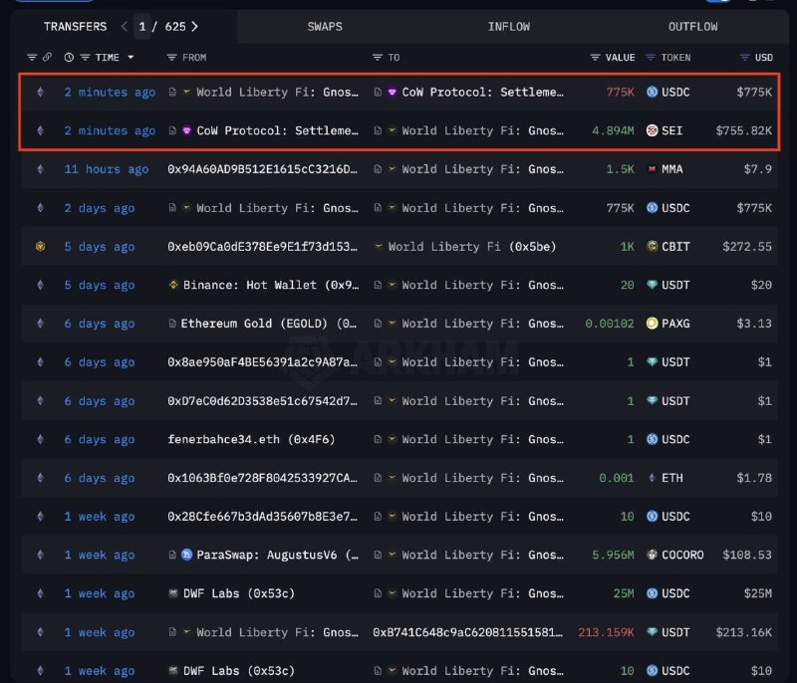Click the contract icon before Ethereum Gold

coord(172,324)
